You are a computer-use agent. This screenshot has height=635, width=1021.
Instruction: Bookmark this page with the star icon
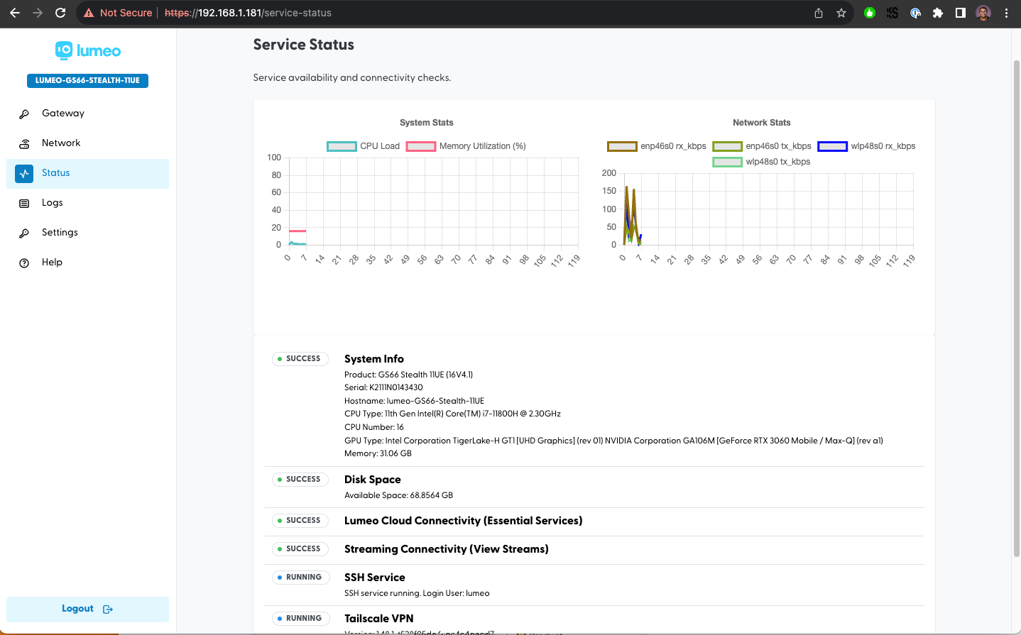coord(841,13)
